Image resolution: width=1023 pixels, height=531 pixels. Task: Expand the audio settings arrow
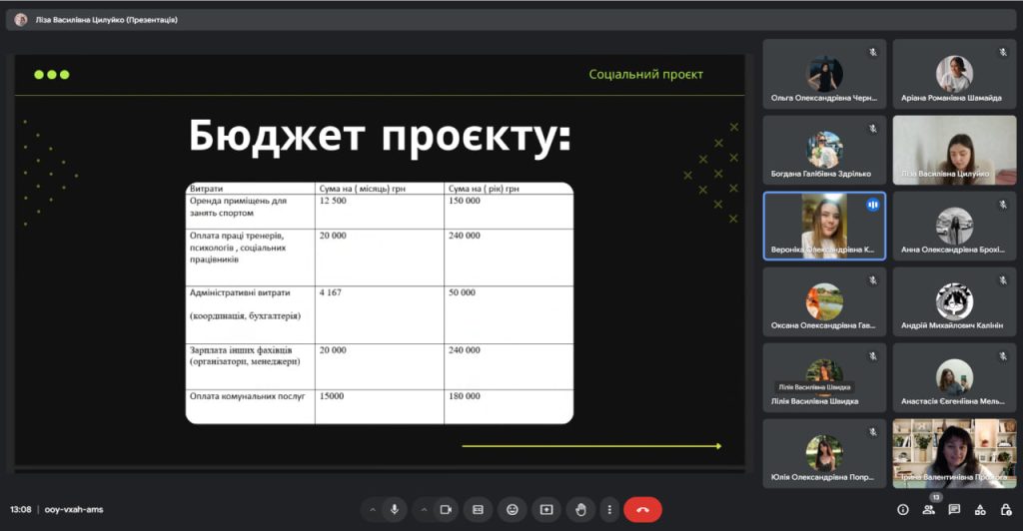pos(373,509)
